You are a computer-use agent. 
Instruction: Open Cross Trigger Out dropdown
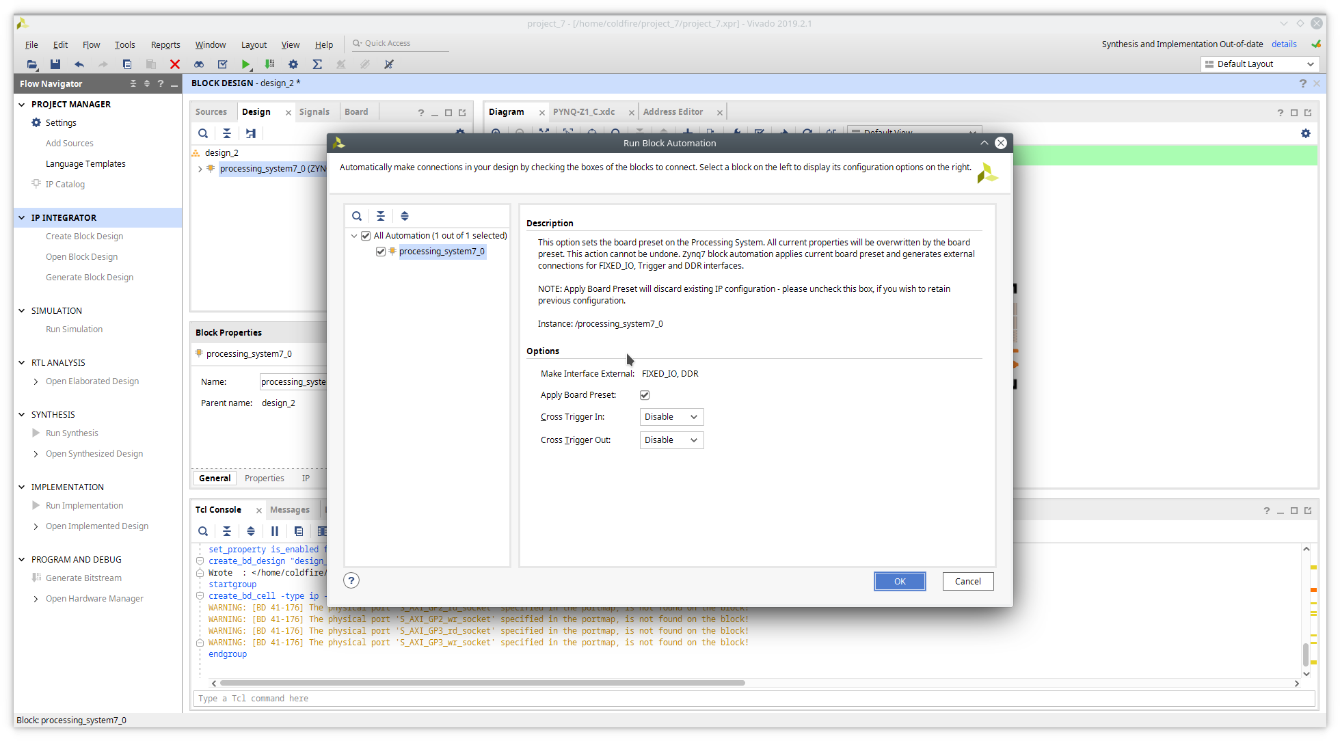click(671, 440)
